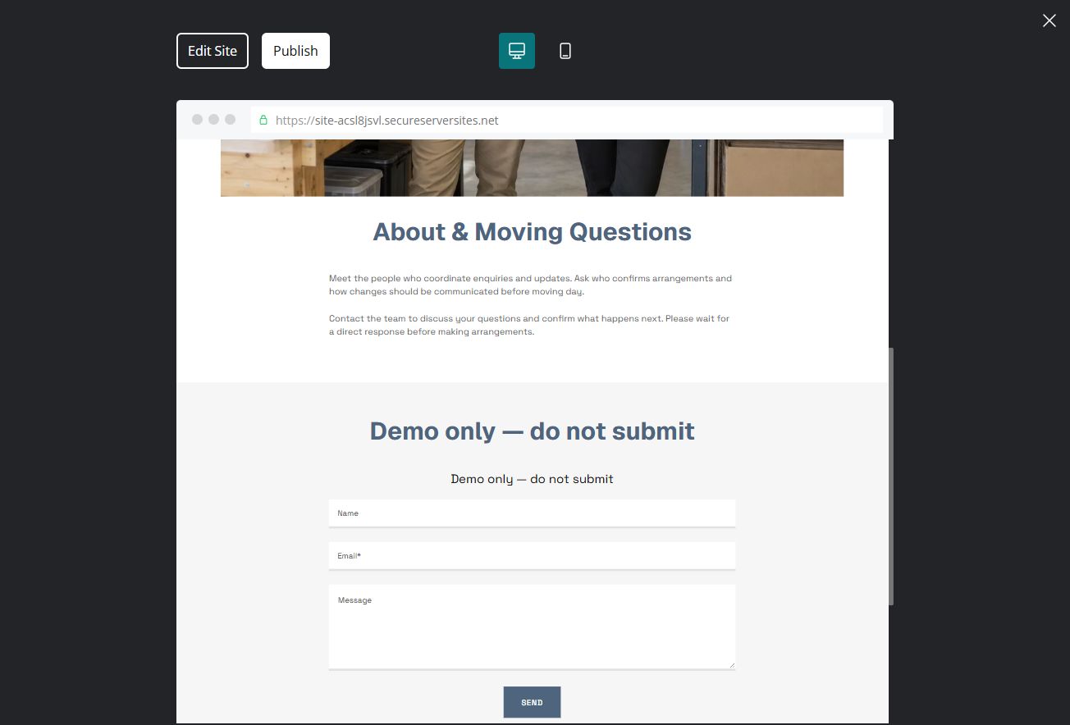1070x725 pixels.
Task: Click the Email input field
Action: pyautogui.click(x=532, y=556)
